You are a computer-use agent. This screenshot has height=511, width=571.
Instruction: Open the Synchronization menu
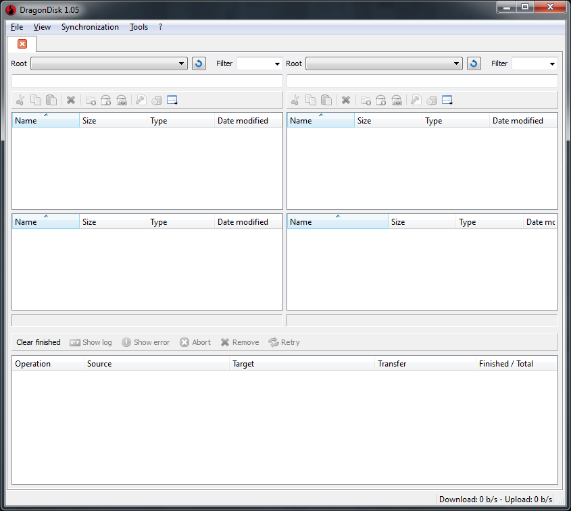click(90, 27)
